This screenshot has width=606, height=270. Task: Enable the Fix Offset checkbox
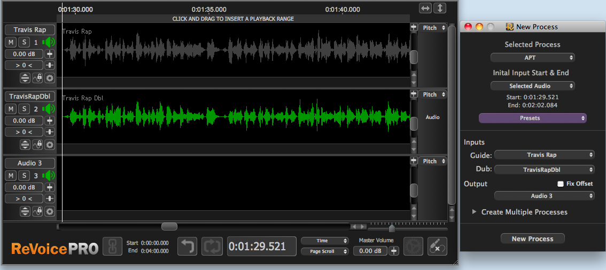(x=561, y=184)
